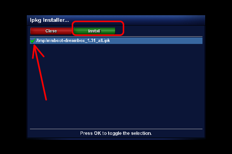Click the word OK in the footer hint
The height and width of the screenshot is (154, 232).
point(97,133)
